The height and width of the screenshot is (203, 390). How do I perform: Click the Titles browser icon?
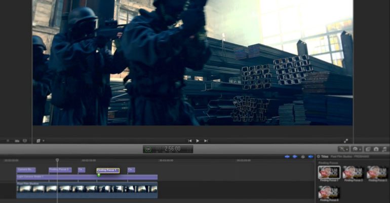coord(319,157)
